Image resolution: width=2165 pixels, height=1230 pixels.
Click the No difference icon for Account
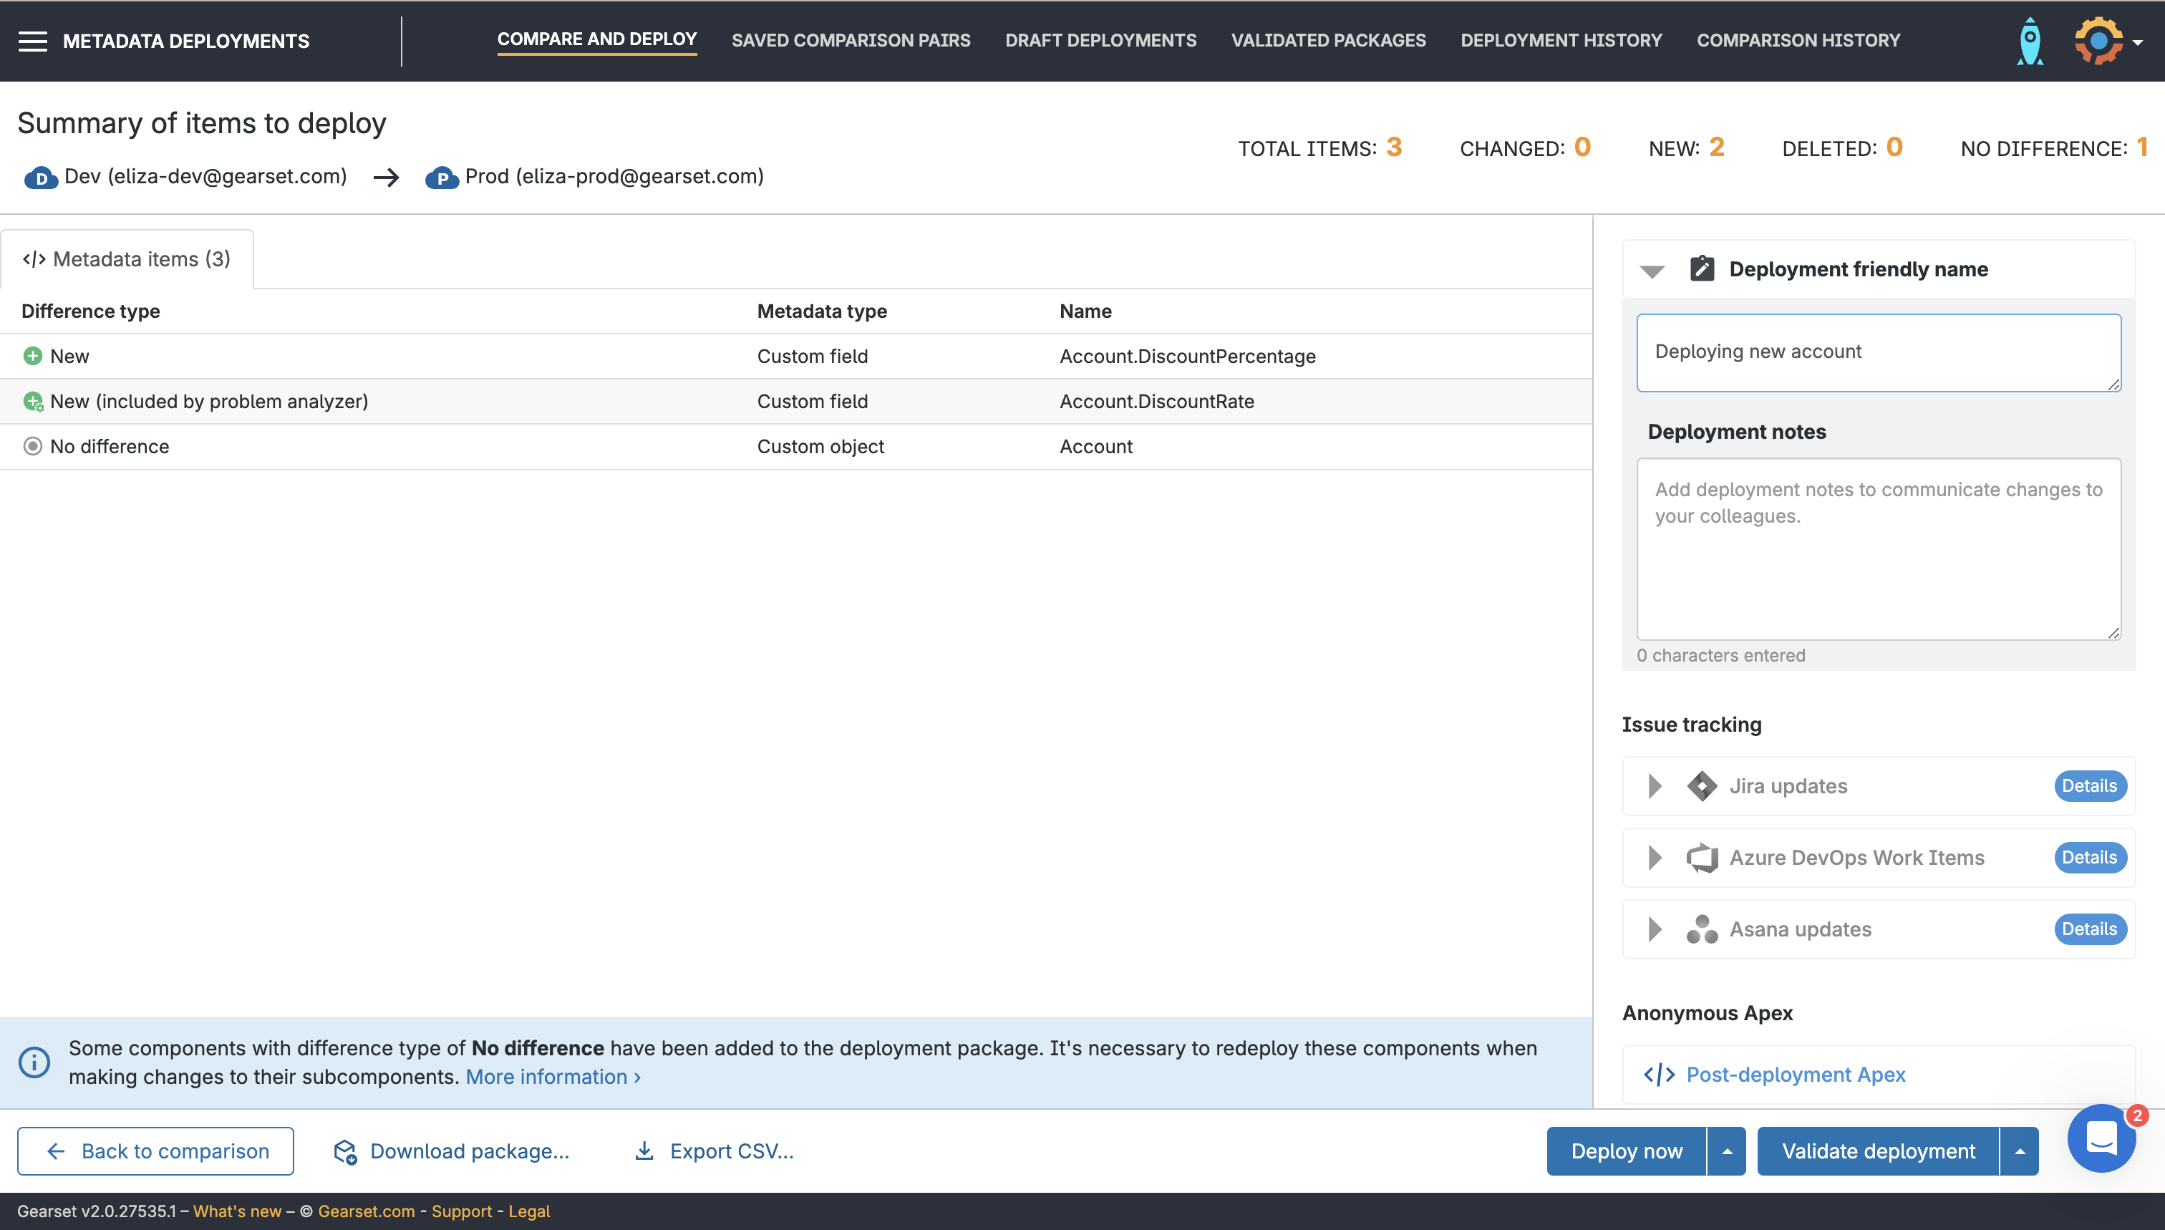[x=32, y=446]
